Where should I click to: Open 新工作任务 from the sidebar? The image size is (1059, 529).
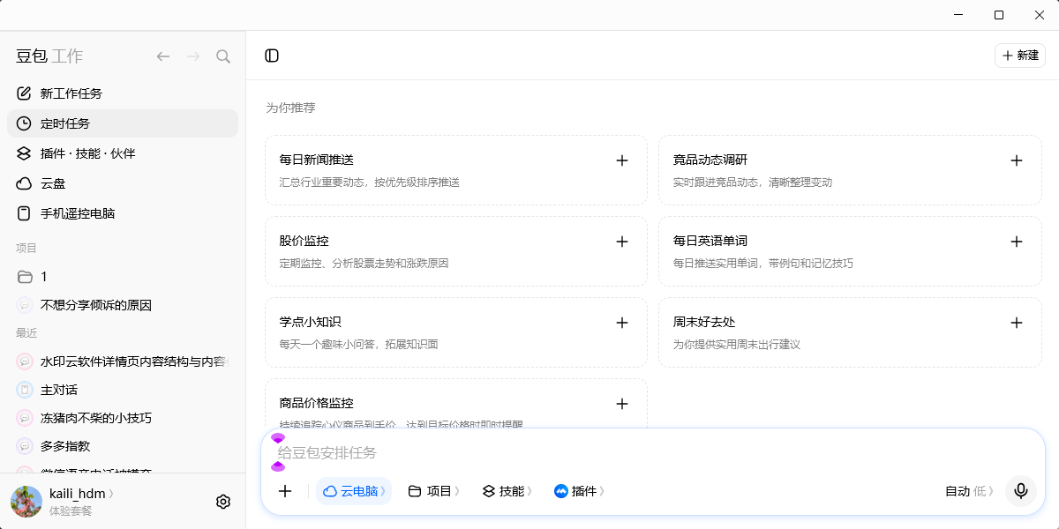click(123, 93)
